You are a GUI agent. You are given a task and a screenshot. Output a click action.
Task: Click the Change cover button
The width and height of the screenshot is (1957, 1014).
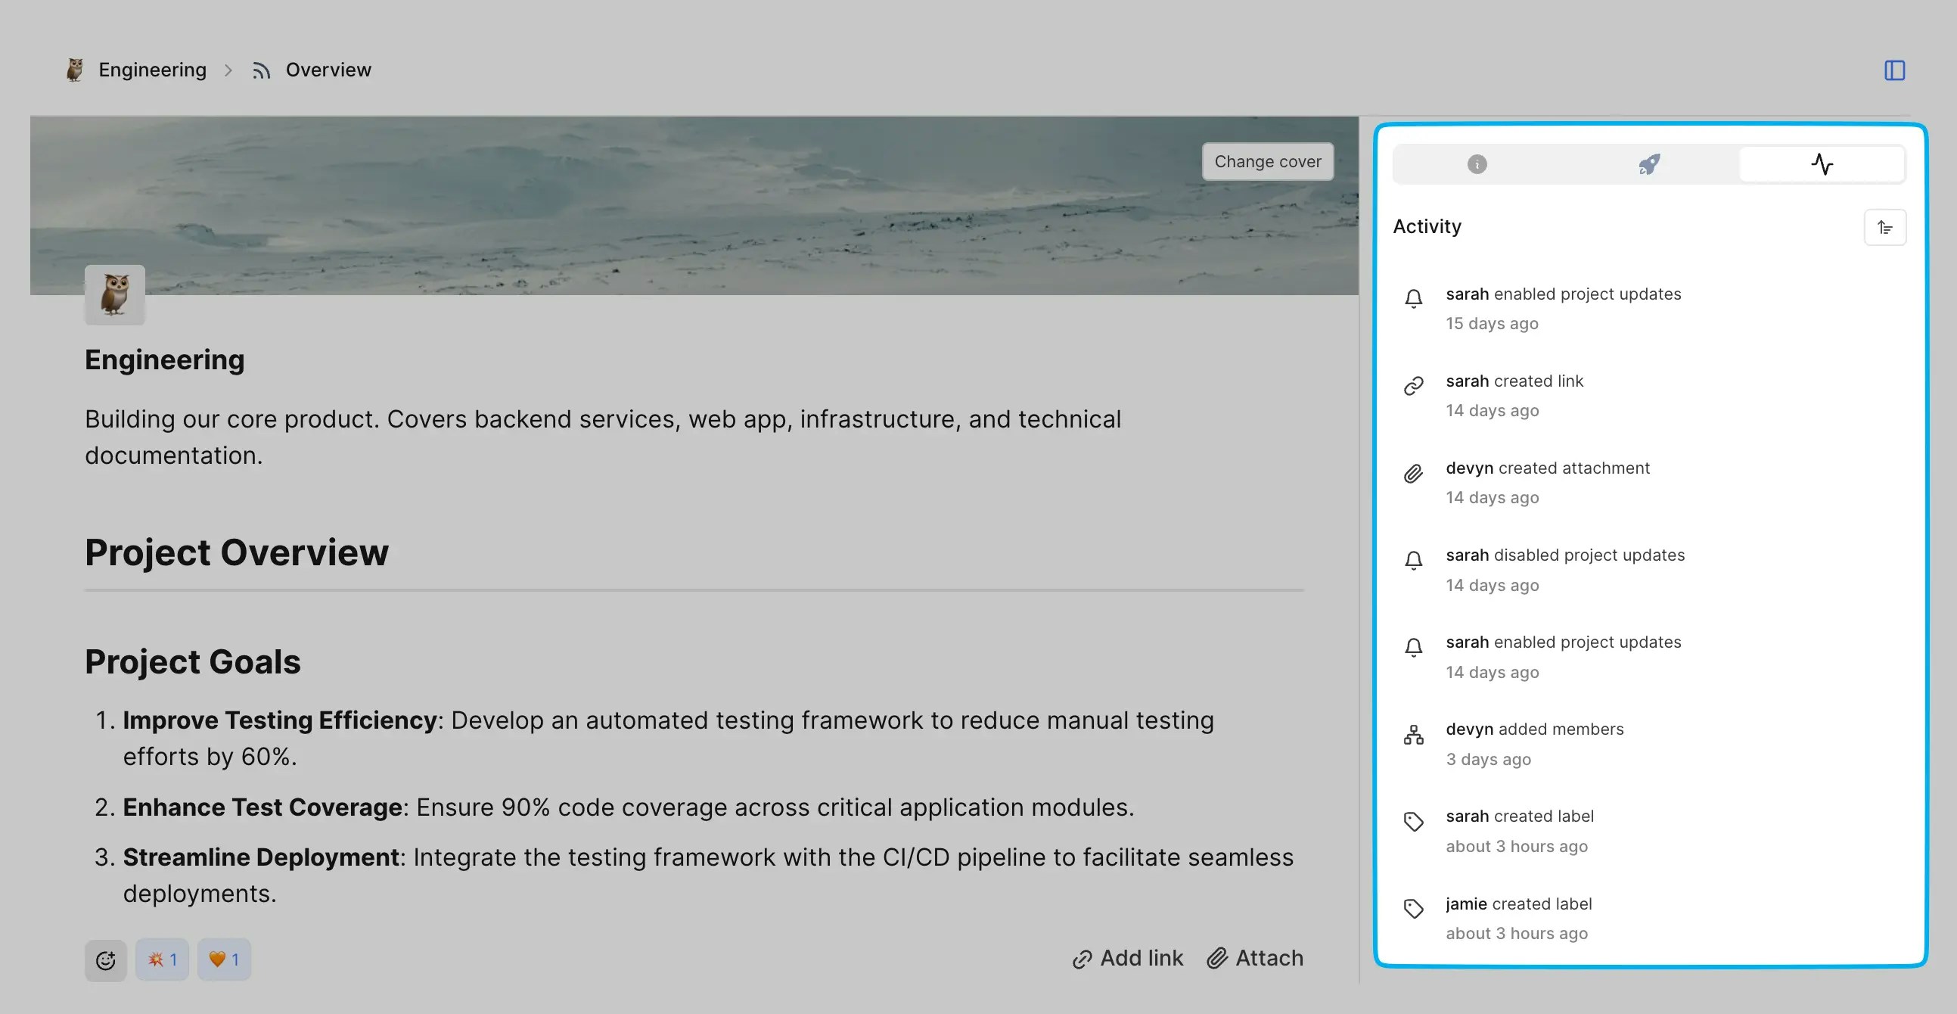pos(1267,161)
